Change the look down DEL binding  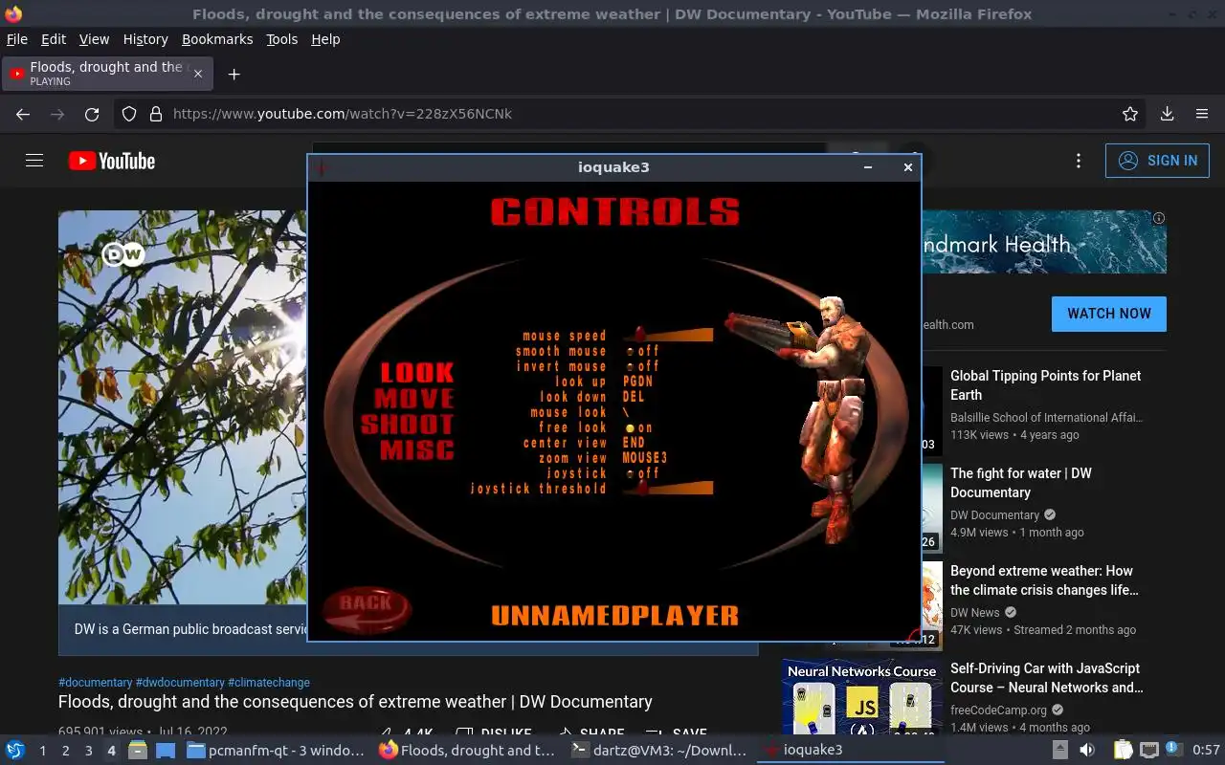634,397
